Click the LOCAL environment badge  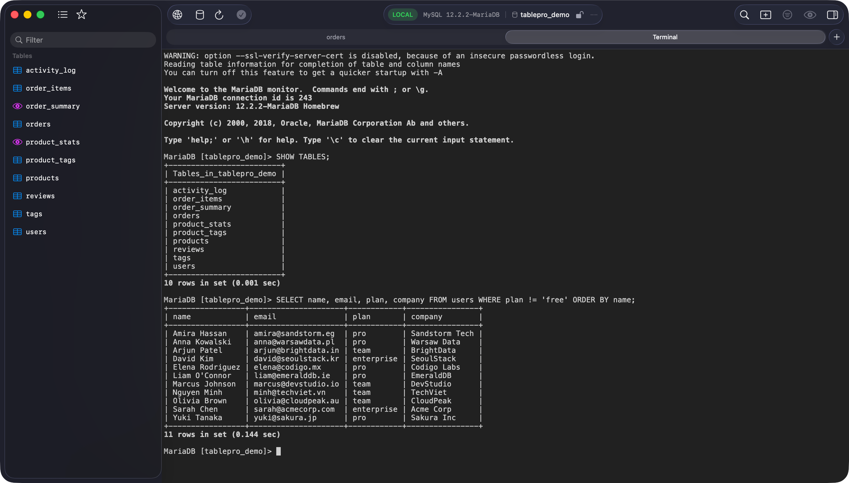click(402, 15)
